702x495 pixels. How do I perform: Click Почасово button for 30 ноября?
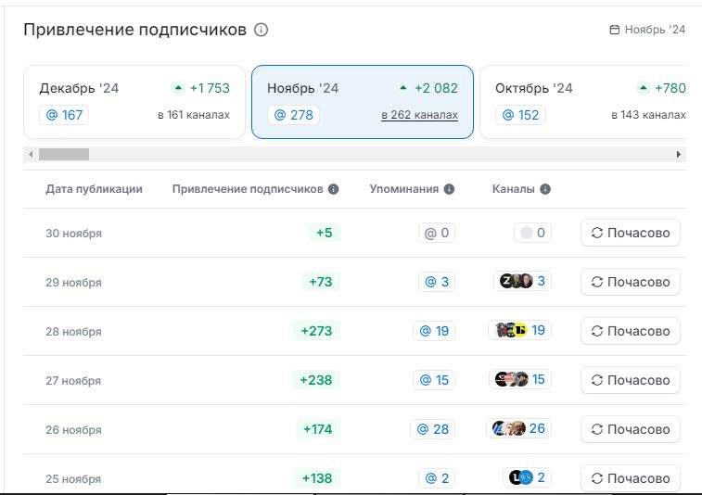(x=631, y=233)
